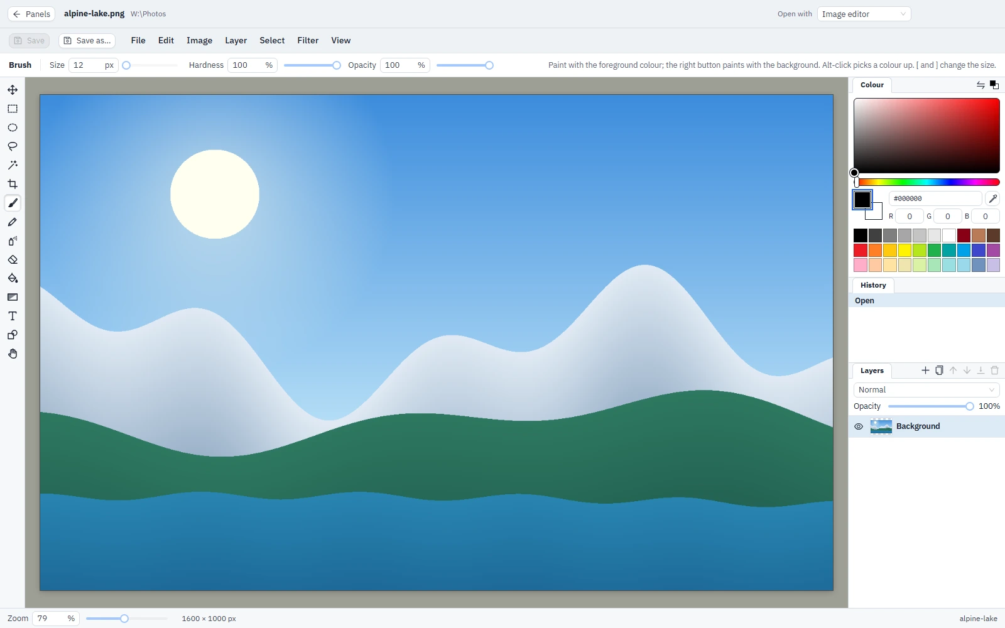Screen dimensions: 1005x628
Task: Select the Open history entry
Action: 926,301
